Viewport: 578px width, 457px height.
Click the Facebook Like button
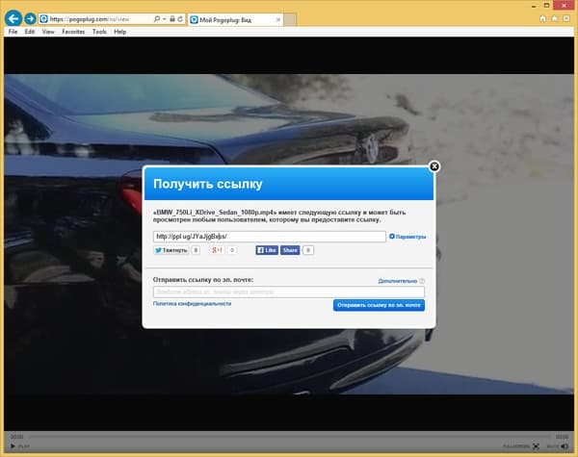[267, 250]
